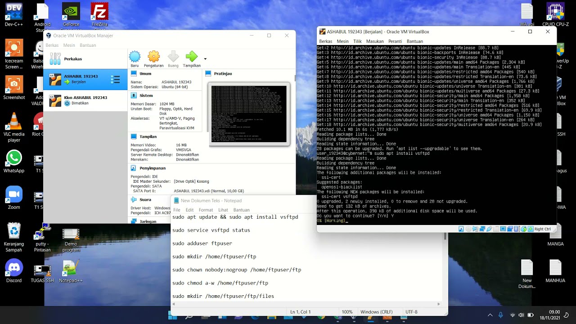Click the Notepad++ desktop icon
576x324 pixels.
pyautogui.click(x=71, y=272)
